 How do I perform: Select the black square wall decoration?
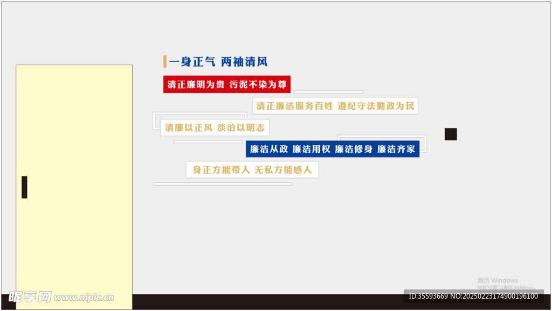click(x=450, y=133)
